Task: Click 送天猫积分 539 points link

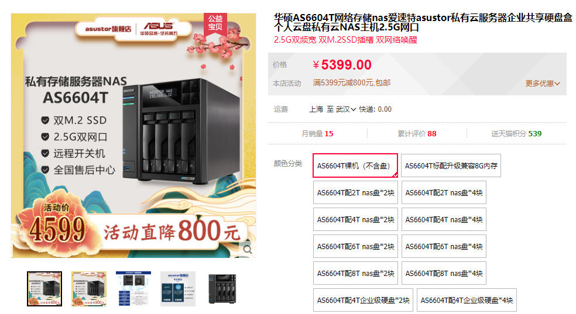Action: [516, 133]
